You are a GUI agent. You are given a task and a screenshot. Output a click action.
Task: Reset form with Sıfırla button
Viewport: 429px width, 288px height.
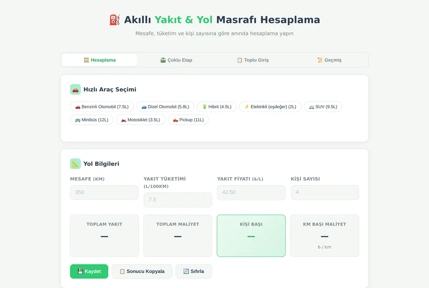point(193,272)
